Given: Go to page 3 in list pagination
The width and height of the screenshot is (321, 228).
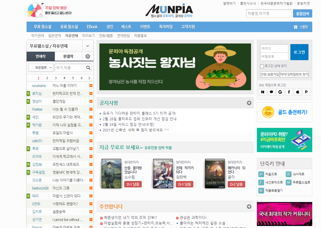Looking at the screenshot, I should point(56,78).
